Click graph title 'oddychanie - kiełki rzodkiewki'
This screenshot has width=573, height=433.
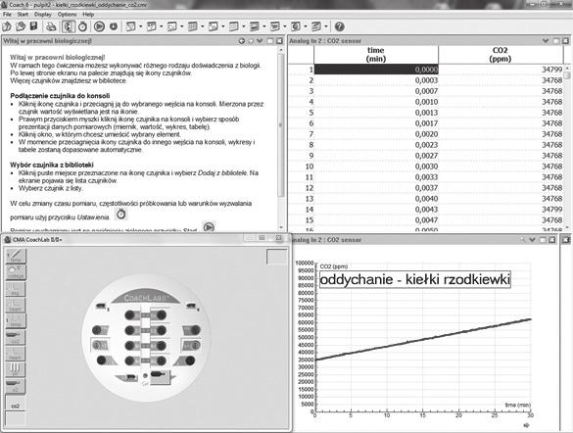click(x=414, y=280)
